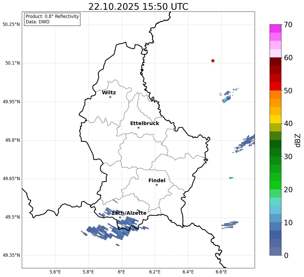Click the 5.6°E longitude label
304x277 pixels.
(55, 272)
